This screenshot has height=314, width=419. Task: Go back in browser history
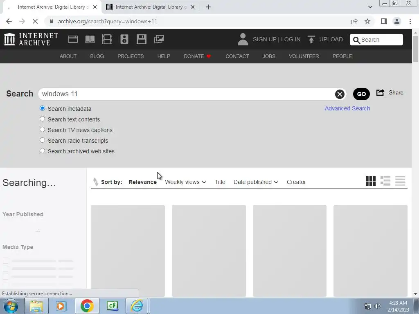coord(9,21)
